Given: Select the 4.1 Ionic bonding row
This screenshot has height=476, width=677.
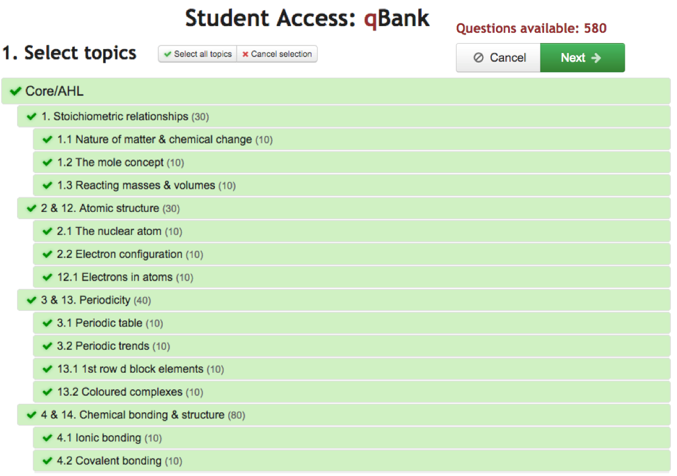Looking at the screenshot, I should coord(352,438).
